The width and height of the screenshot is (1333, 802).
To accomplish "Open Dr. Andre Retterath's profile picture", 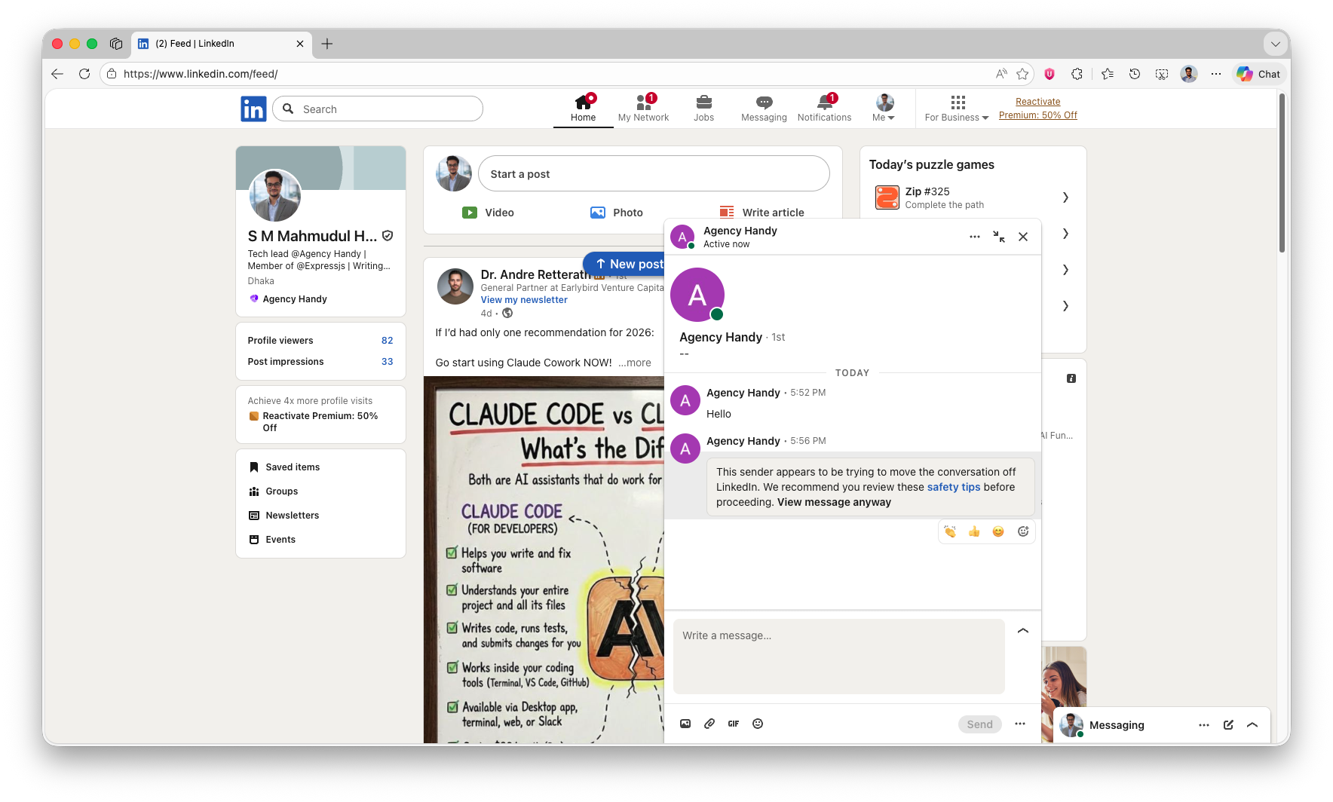I will [x=455, y=286].
